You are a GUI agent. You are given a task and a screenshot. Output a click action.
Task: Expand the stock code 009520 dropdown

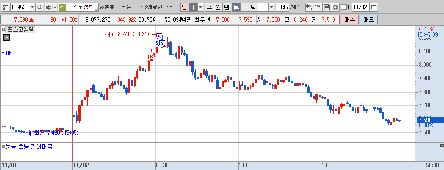(32, 7)
